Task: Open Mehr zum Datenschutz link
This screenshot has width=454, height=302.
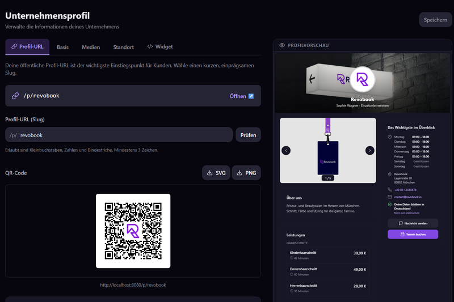Action: [406, 213]
